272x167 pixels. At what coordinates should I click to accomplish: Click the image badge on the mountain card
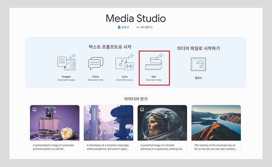point(196,110)
